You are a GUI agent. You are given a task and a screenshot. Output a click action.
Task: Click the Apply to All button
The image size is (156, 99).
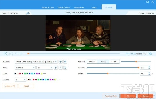pyautogui.click(x=10, y=86)
